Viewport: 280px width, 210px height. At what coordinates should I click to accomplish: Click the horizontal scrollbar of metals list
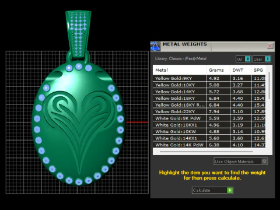coord(206,152)
